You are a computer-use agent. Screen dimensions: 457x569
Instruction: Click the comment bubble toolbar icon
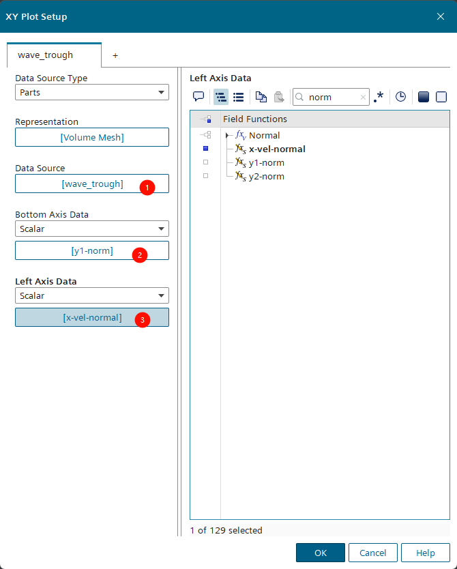[x=198, y=97]
